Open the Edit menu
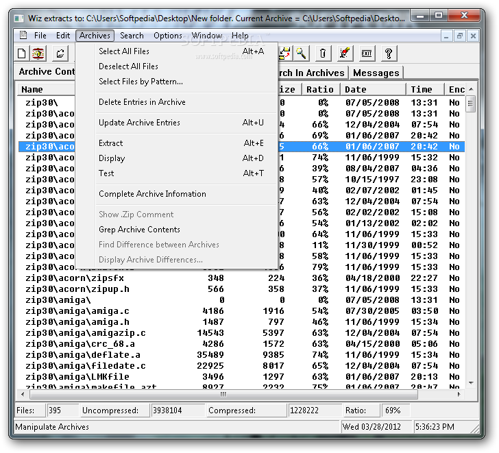499x453 pixels. 63,36
